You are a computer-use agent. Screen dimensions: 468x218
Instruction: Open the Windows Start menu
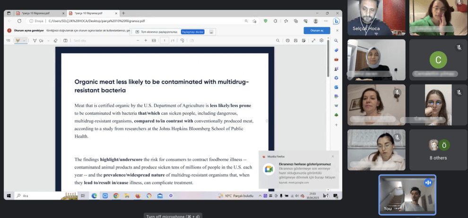point(9,196)
